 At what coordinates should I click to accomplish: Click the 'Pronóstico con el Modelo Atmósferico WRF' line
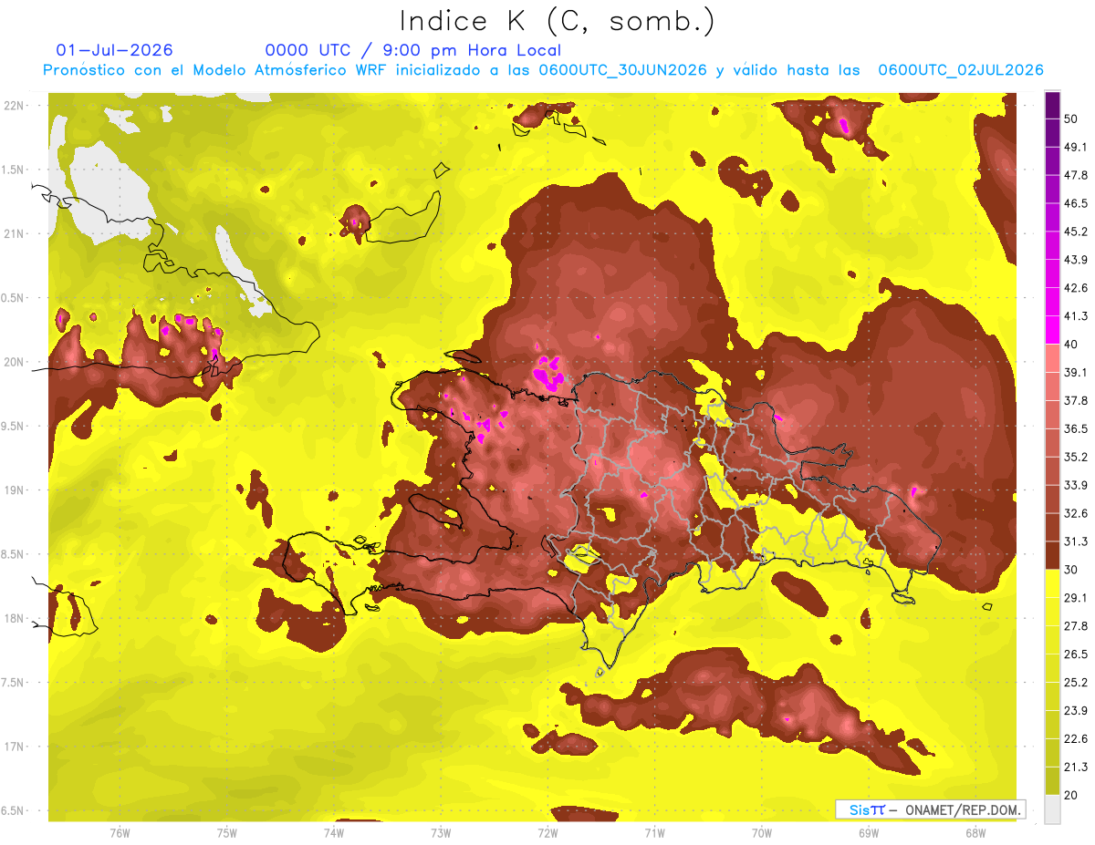pos(543,70)
